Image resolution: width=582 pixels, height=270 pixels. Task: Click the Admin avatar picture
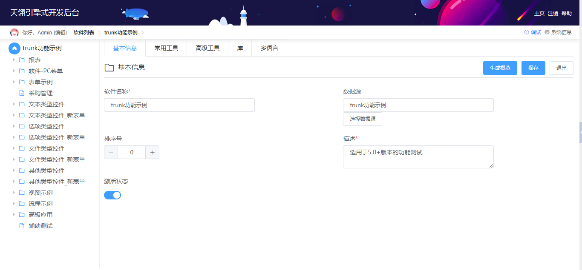coord(14,32)
